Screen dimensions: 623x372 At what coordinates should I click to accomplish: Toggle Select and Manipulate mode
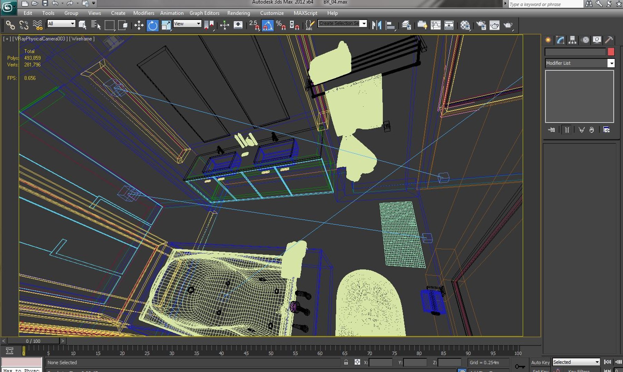pos(225,25)
